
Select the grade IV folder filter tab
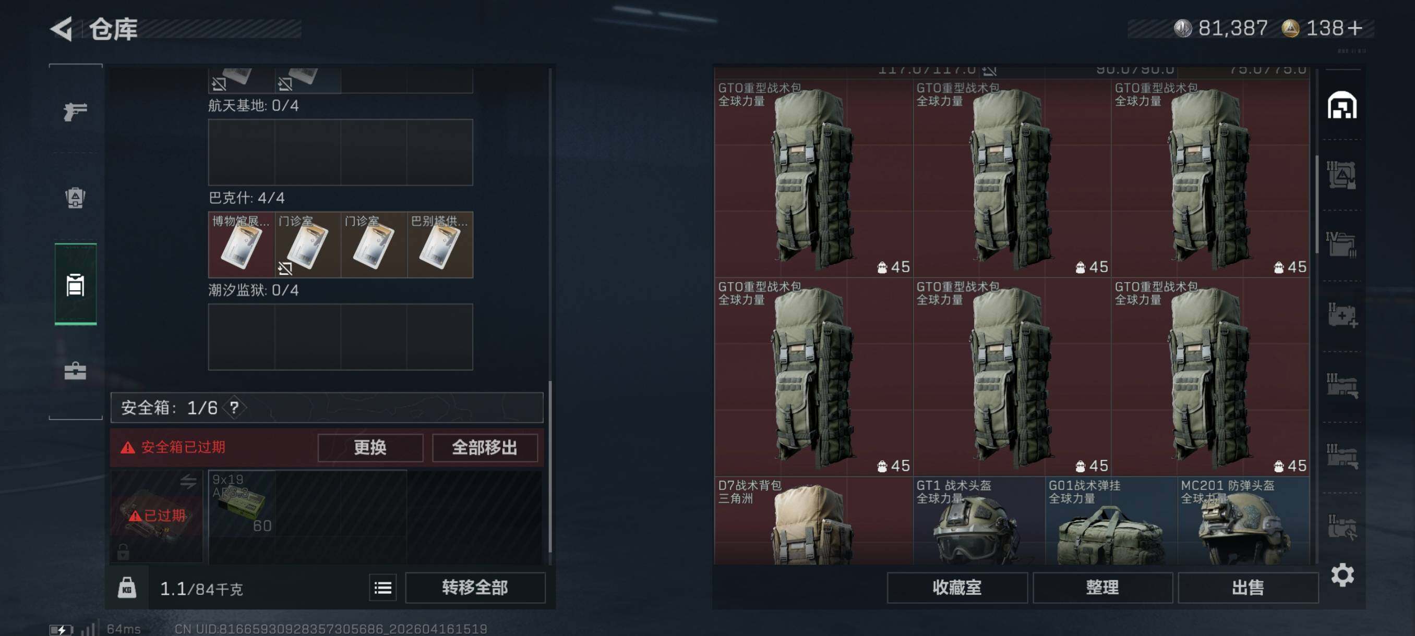[x=1342, y=244]
